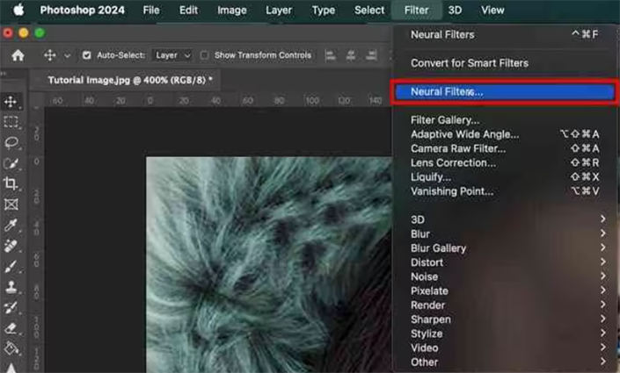Screen dimensions: 620x373
Task: Select the Object Selection tool
Action: click(x=11, y=163)
